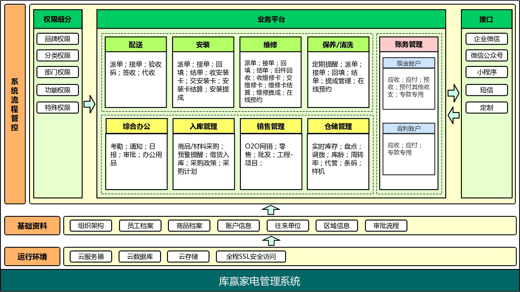Select the 功能权限 box
Screen dimensions: 520x292
58,90
